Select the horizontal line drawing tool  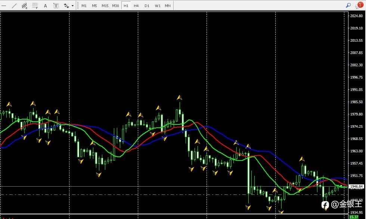(x=4, y=6)
